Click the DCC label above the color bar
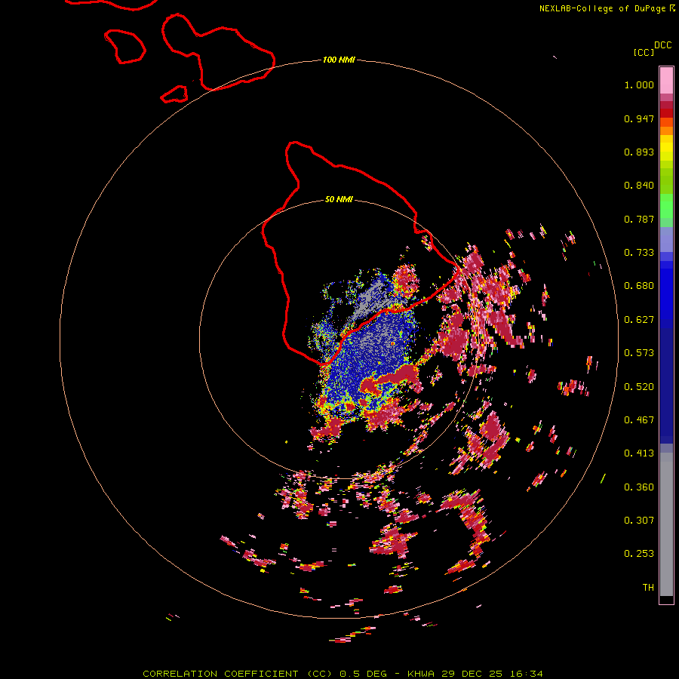 [663, 45]
